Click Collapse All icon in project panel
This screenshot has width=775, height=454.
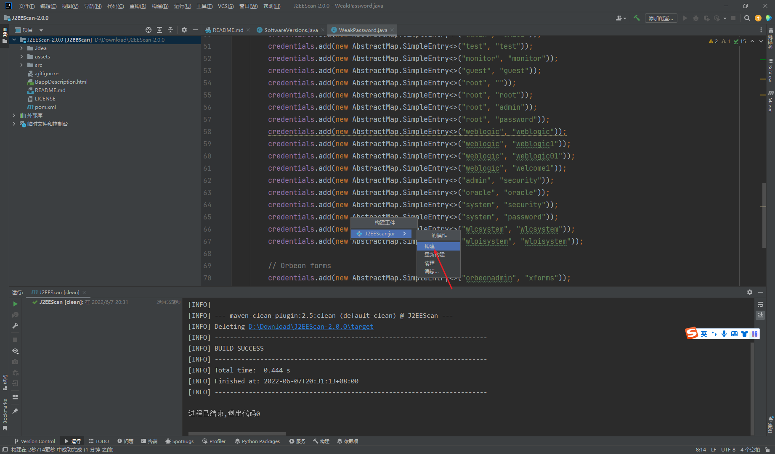170,30
